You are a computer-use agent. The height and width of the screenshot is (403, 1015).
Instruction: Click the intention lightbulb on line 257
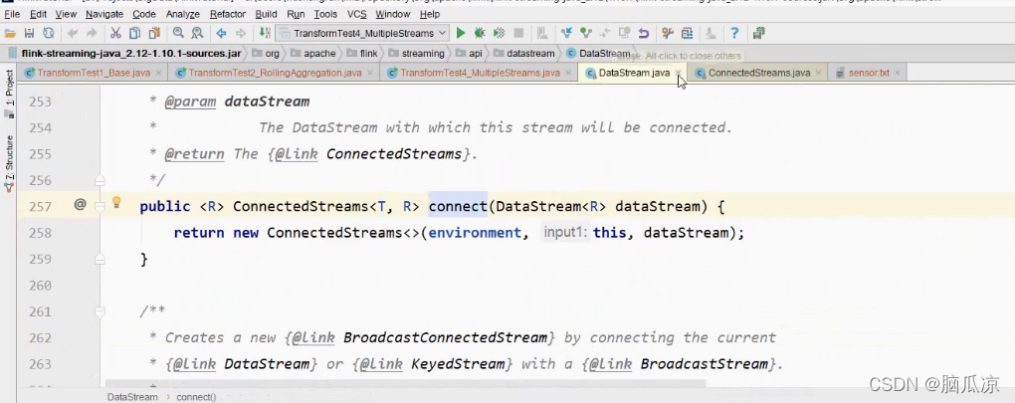116,203
